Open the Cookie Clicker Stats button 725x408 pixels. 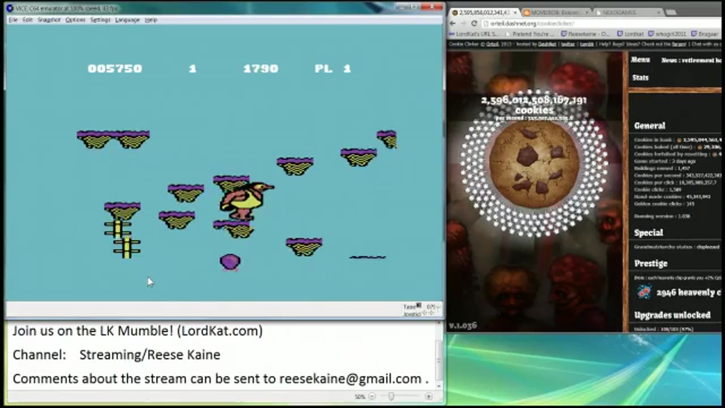641,78
